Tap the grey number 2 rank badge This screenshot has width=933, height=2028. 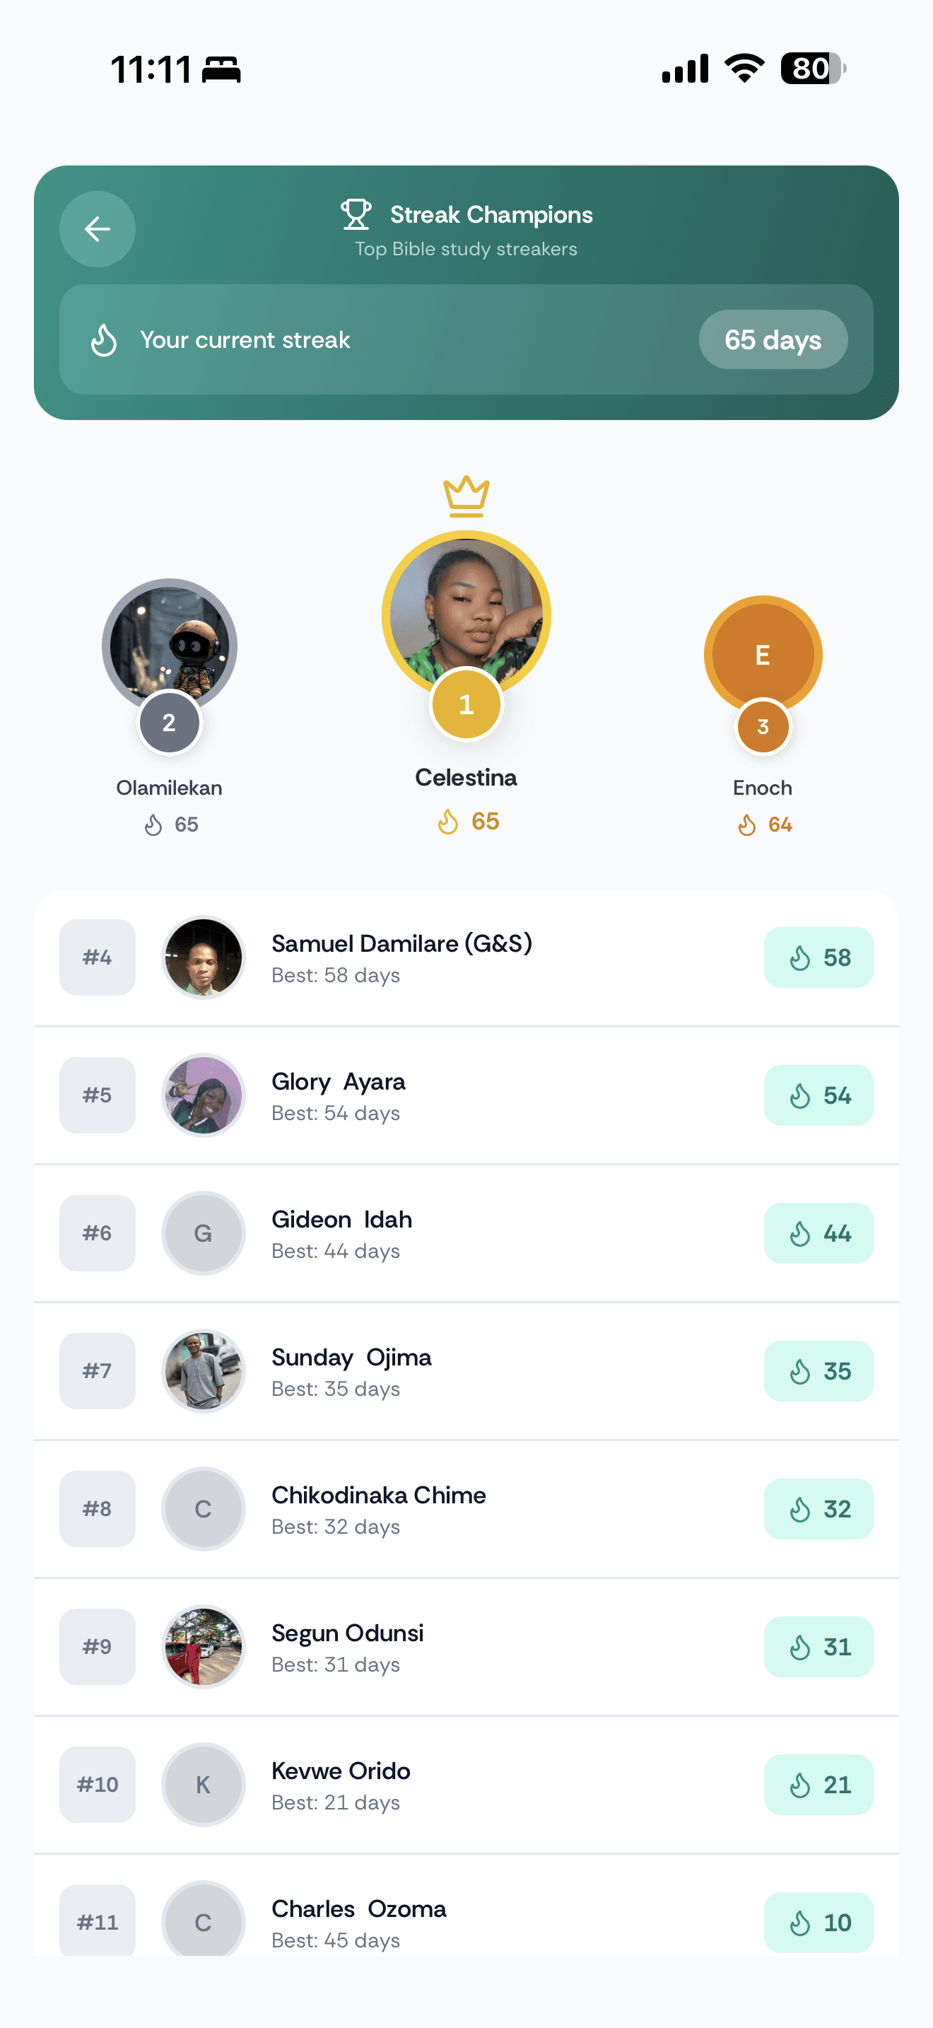169,723
